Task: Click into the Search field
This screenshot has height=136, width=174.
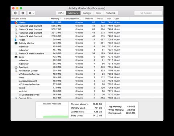Action: [148, 13]
